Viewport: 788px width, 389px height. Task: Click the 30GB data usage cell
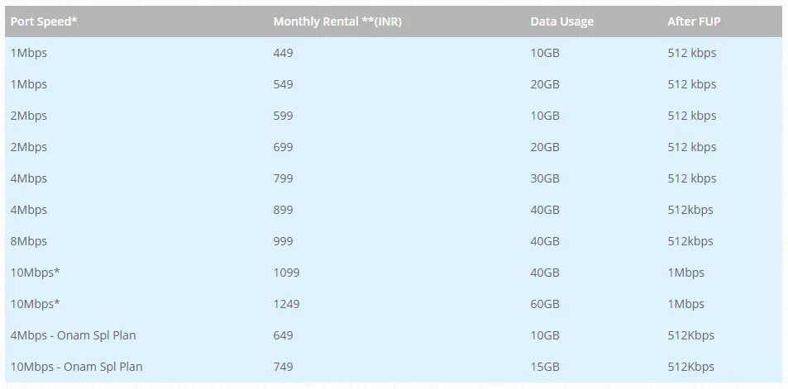coord(545,178)
